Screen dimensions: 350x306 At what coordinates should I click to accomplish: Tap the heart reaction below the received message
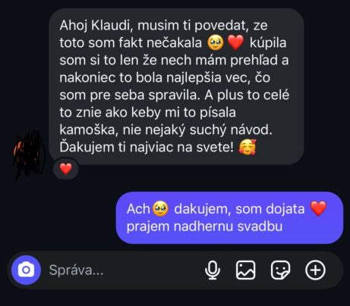[66, 169]
